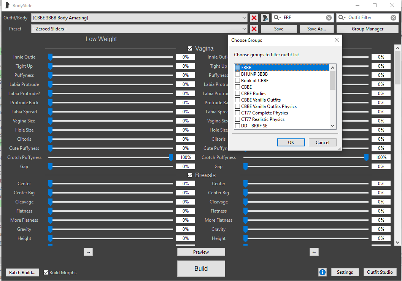Screen dimensions: 402x281
Task: Click the low weight Clitoris value field
Action: (186, 139)
